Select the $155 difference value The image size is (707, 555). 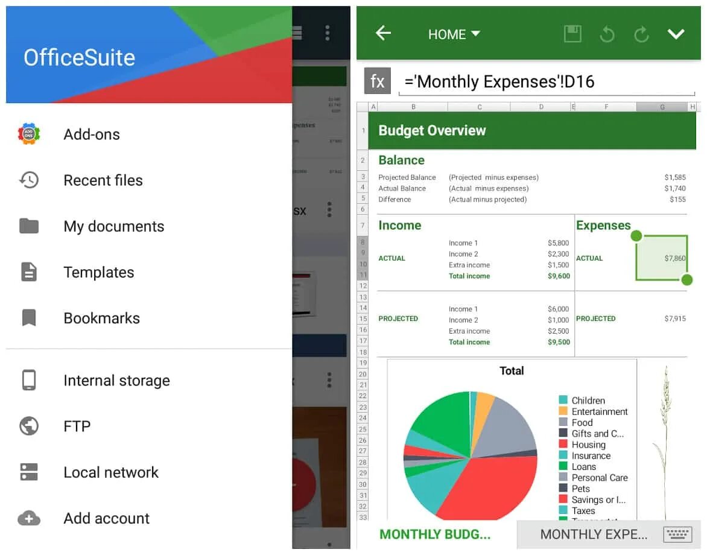click(x=677, y=199)
